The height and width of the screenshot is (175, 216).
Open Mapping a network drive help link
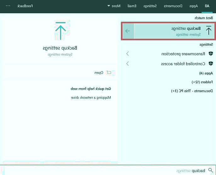pyautogui.click(x=91, y=98)
